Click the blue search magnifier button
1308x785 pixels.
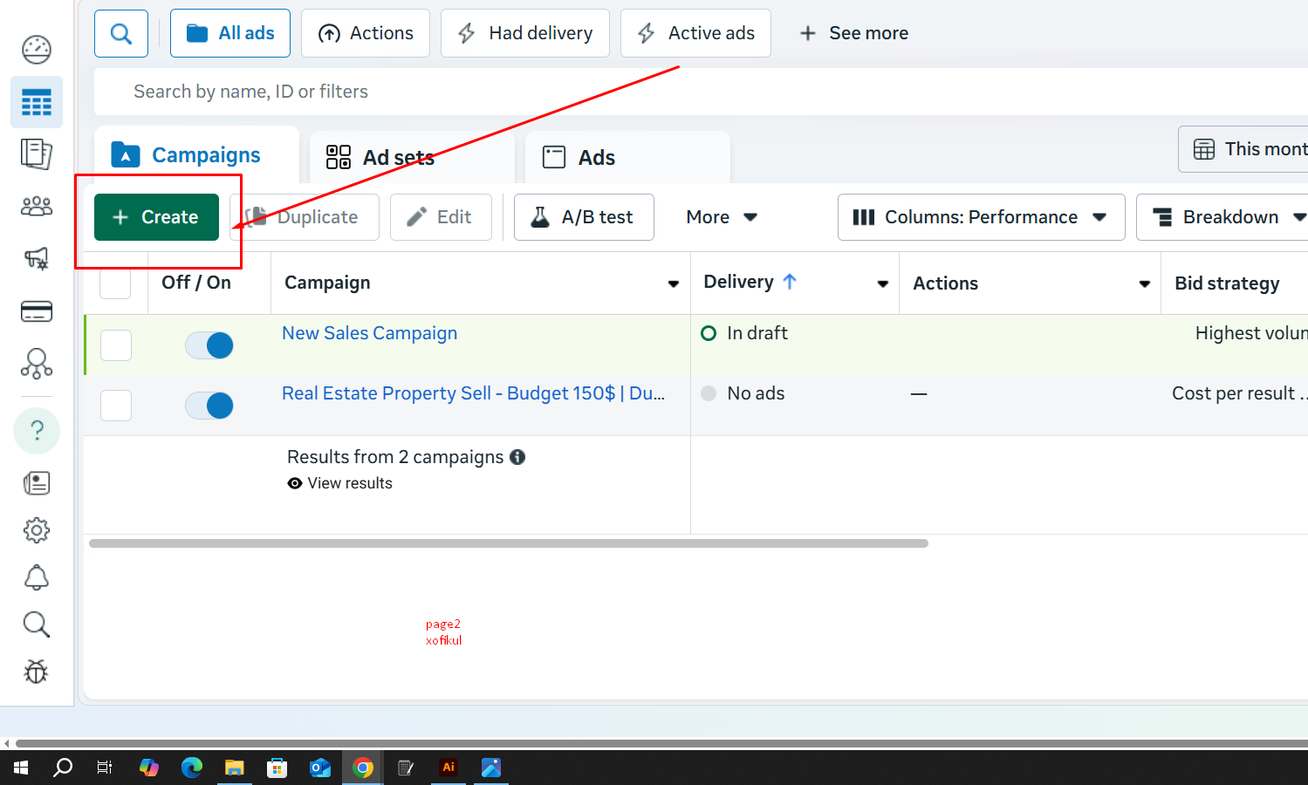121,34
